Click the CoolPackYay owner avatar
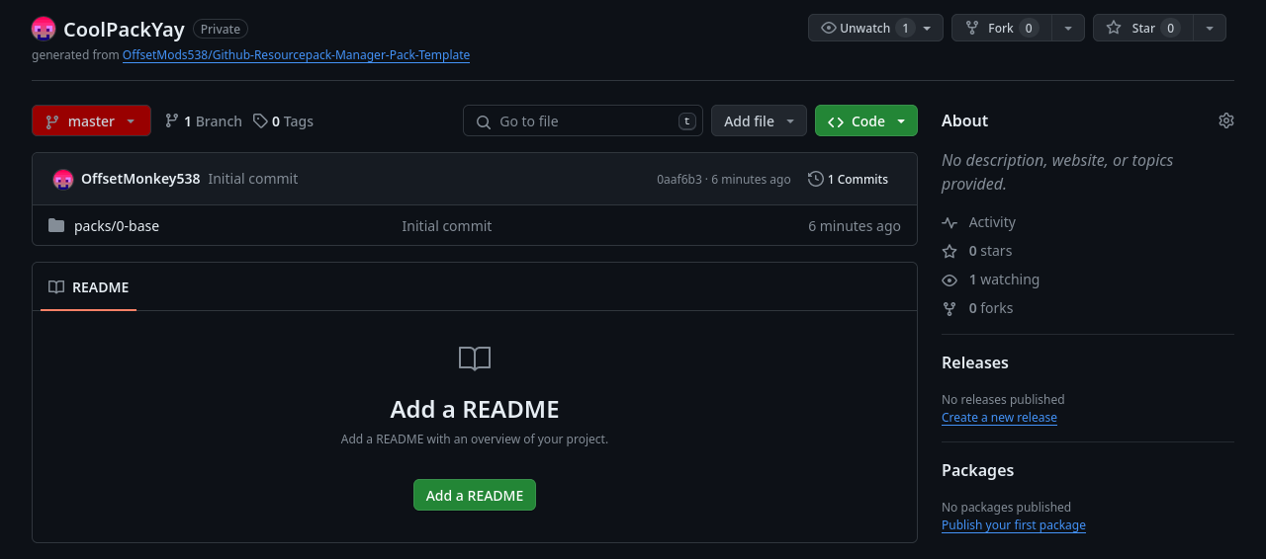The width and height of the screenshot is (1266, 559). point(44,29)
